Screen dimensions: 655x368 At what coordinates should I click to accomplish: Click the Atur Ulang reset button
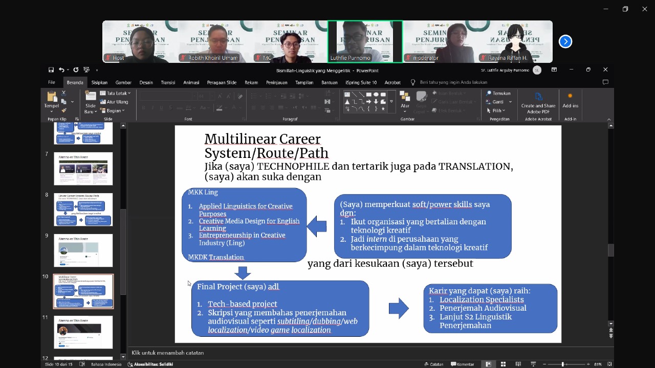pyautogui.click(x=114, y=102)
